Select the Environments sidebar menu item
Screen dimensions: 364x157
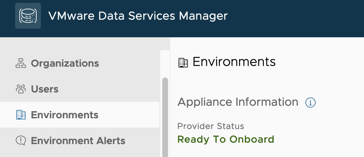[x=65, y=115]
